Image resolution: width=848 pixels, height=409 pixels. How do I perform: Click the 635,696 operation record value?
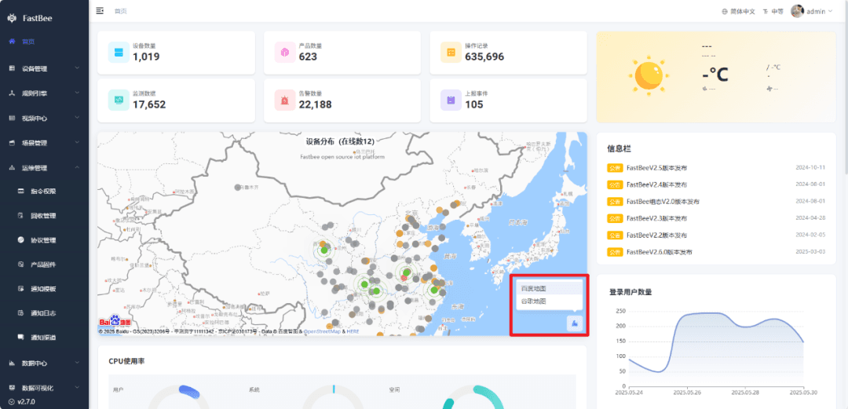pyautogui.click(x=484, y=57)
